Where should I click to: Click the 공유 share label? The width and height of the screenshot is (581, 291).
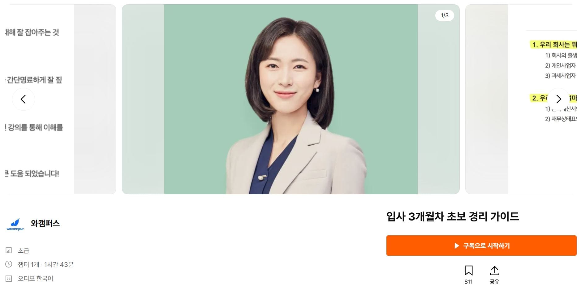(x=494, y=282)
